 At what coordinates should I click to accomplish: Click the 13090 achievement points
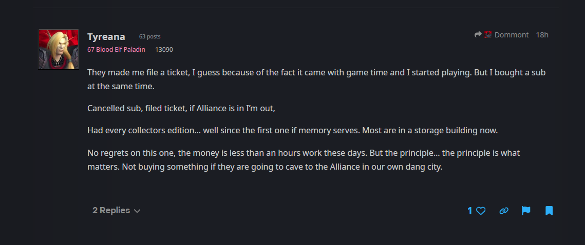coord(164,50)
